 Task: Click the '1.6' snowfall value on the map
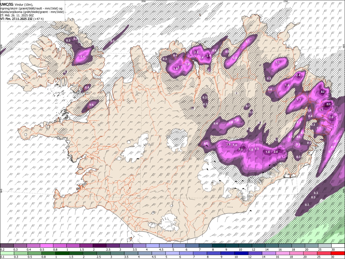(175, 69)
